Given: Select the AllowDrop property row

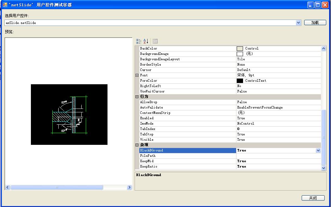Looking at the screenshot, I should pos(230,102).
